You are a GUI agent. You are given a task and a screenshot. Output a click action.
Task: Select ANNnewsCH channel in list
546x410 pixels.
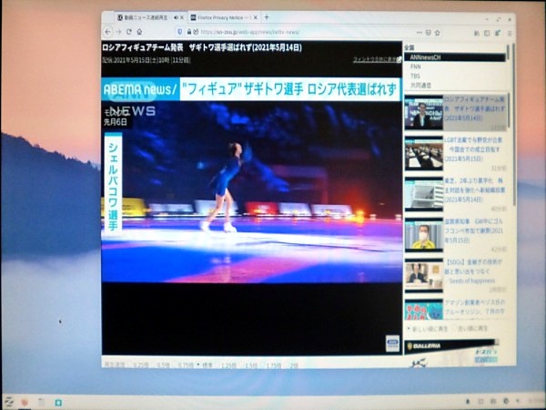click(x=455, y=57)
